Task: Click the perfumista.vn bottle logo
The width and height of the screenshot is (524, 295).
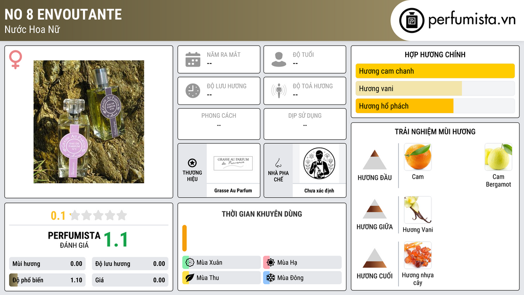Action: click(412, 20)
